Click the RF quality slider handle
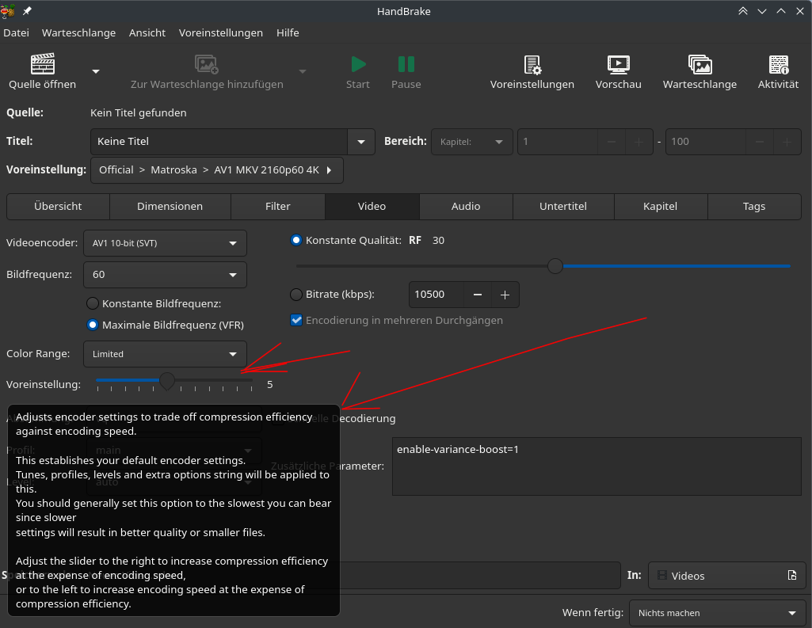Viewport: 812px width, 628px height. point(555,266)
